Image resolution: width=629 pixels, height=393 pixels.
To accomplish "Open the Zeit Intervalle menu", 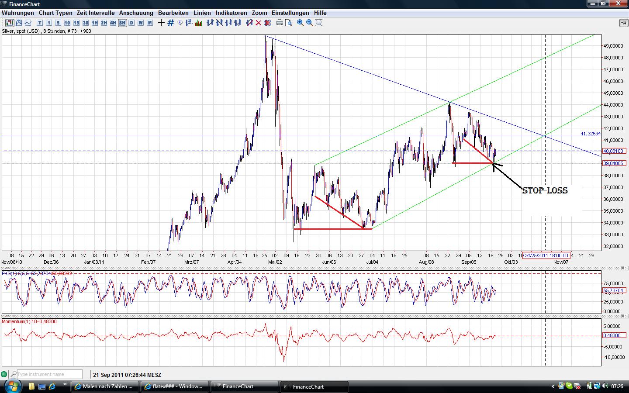I will [x=96, y=13].
